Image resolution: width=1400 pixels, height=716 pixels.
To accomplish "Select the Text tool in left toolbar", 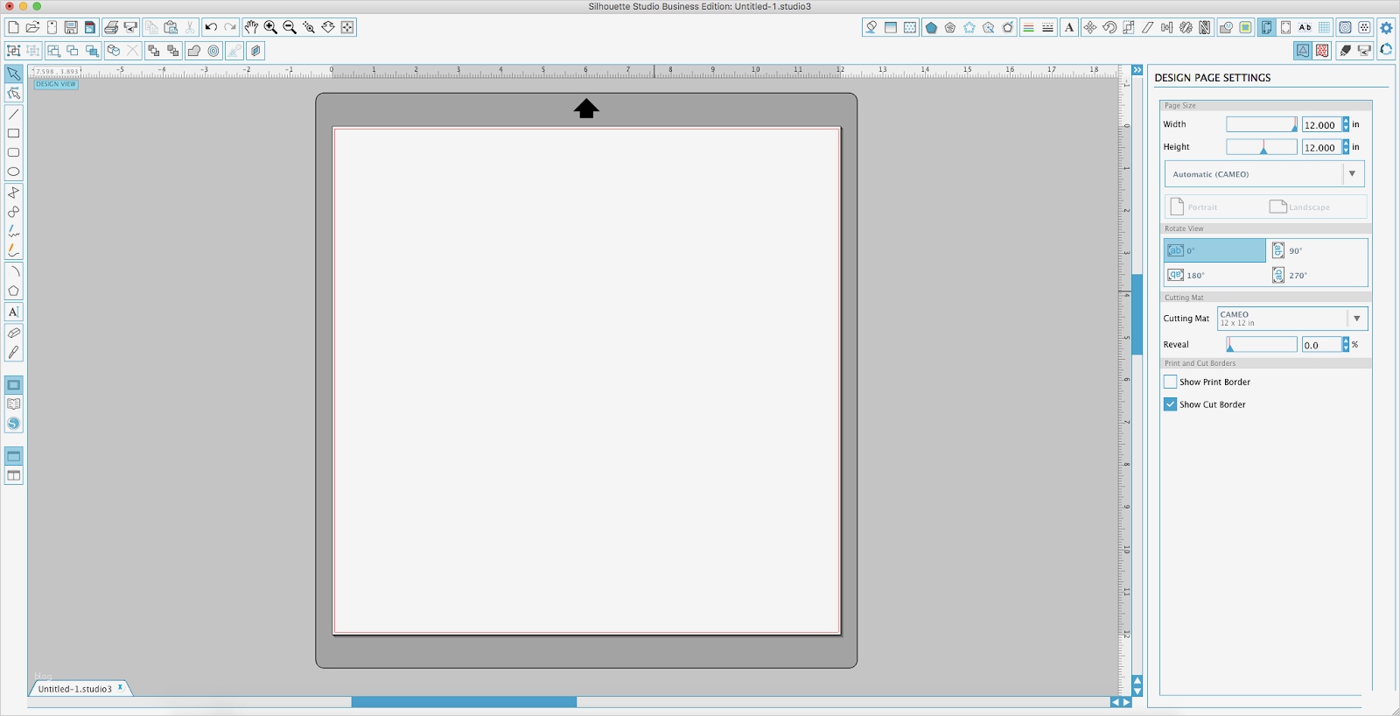I will point(13,312).
